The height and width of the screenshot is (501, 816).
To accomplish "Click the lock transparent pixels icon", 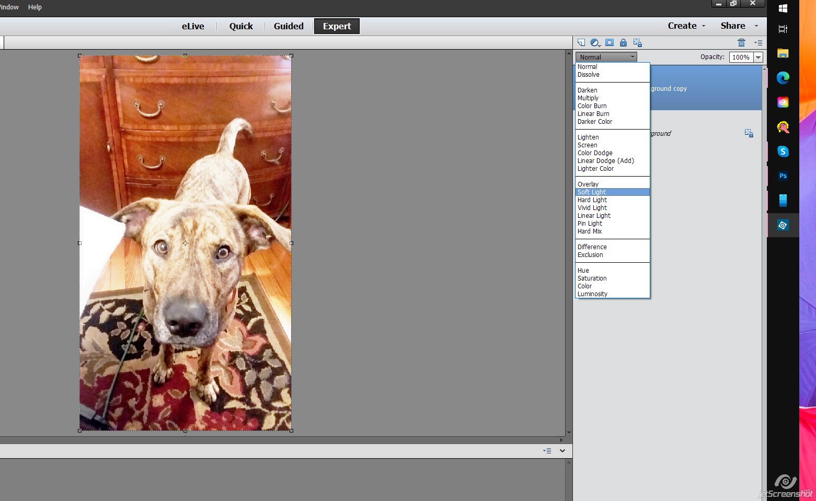I will (x=637, y=43).
